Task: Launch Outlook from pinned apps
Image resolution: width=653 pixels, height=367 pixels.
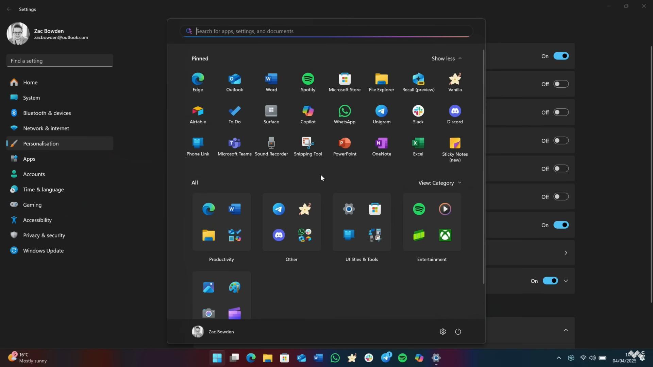Action: tap(234, 82)
